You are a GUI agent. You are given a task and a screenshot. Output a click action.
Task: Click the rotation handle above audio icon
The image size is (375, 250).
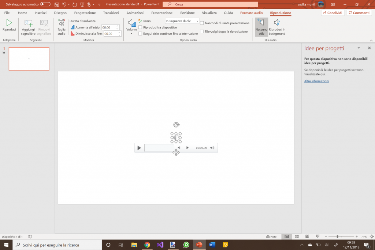click(x=176, y=125)
